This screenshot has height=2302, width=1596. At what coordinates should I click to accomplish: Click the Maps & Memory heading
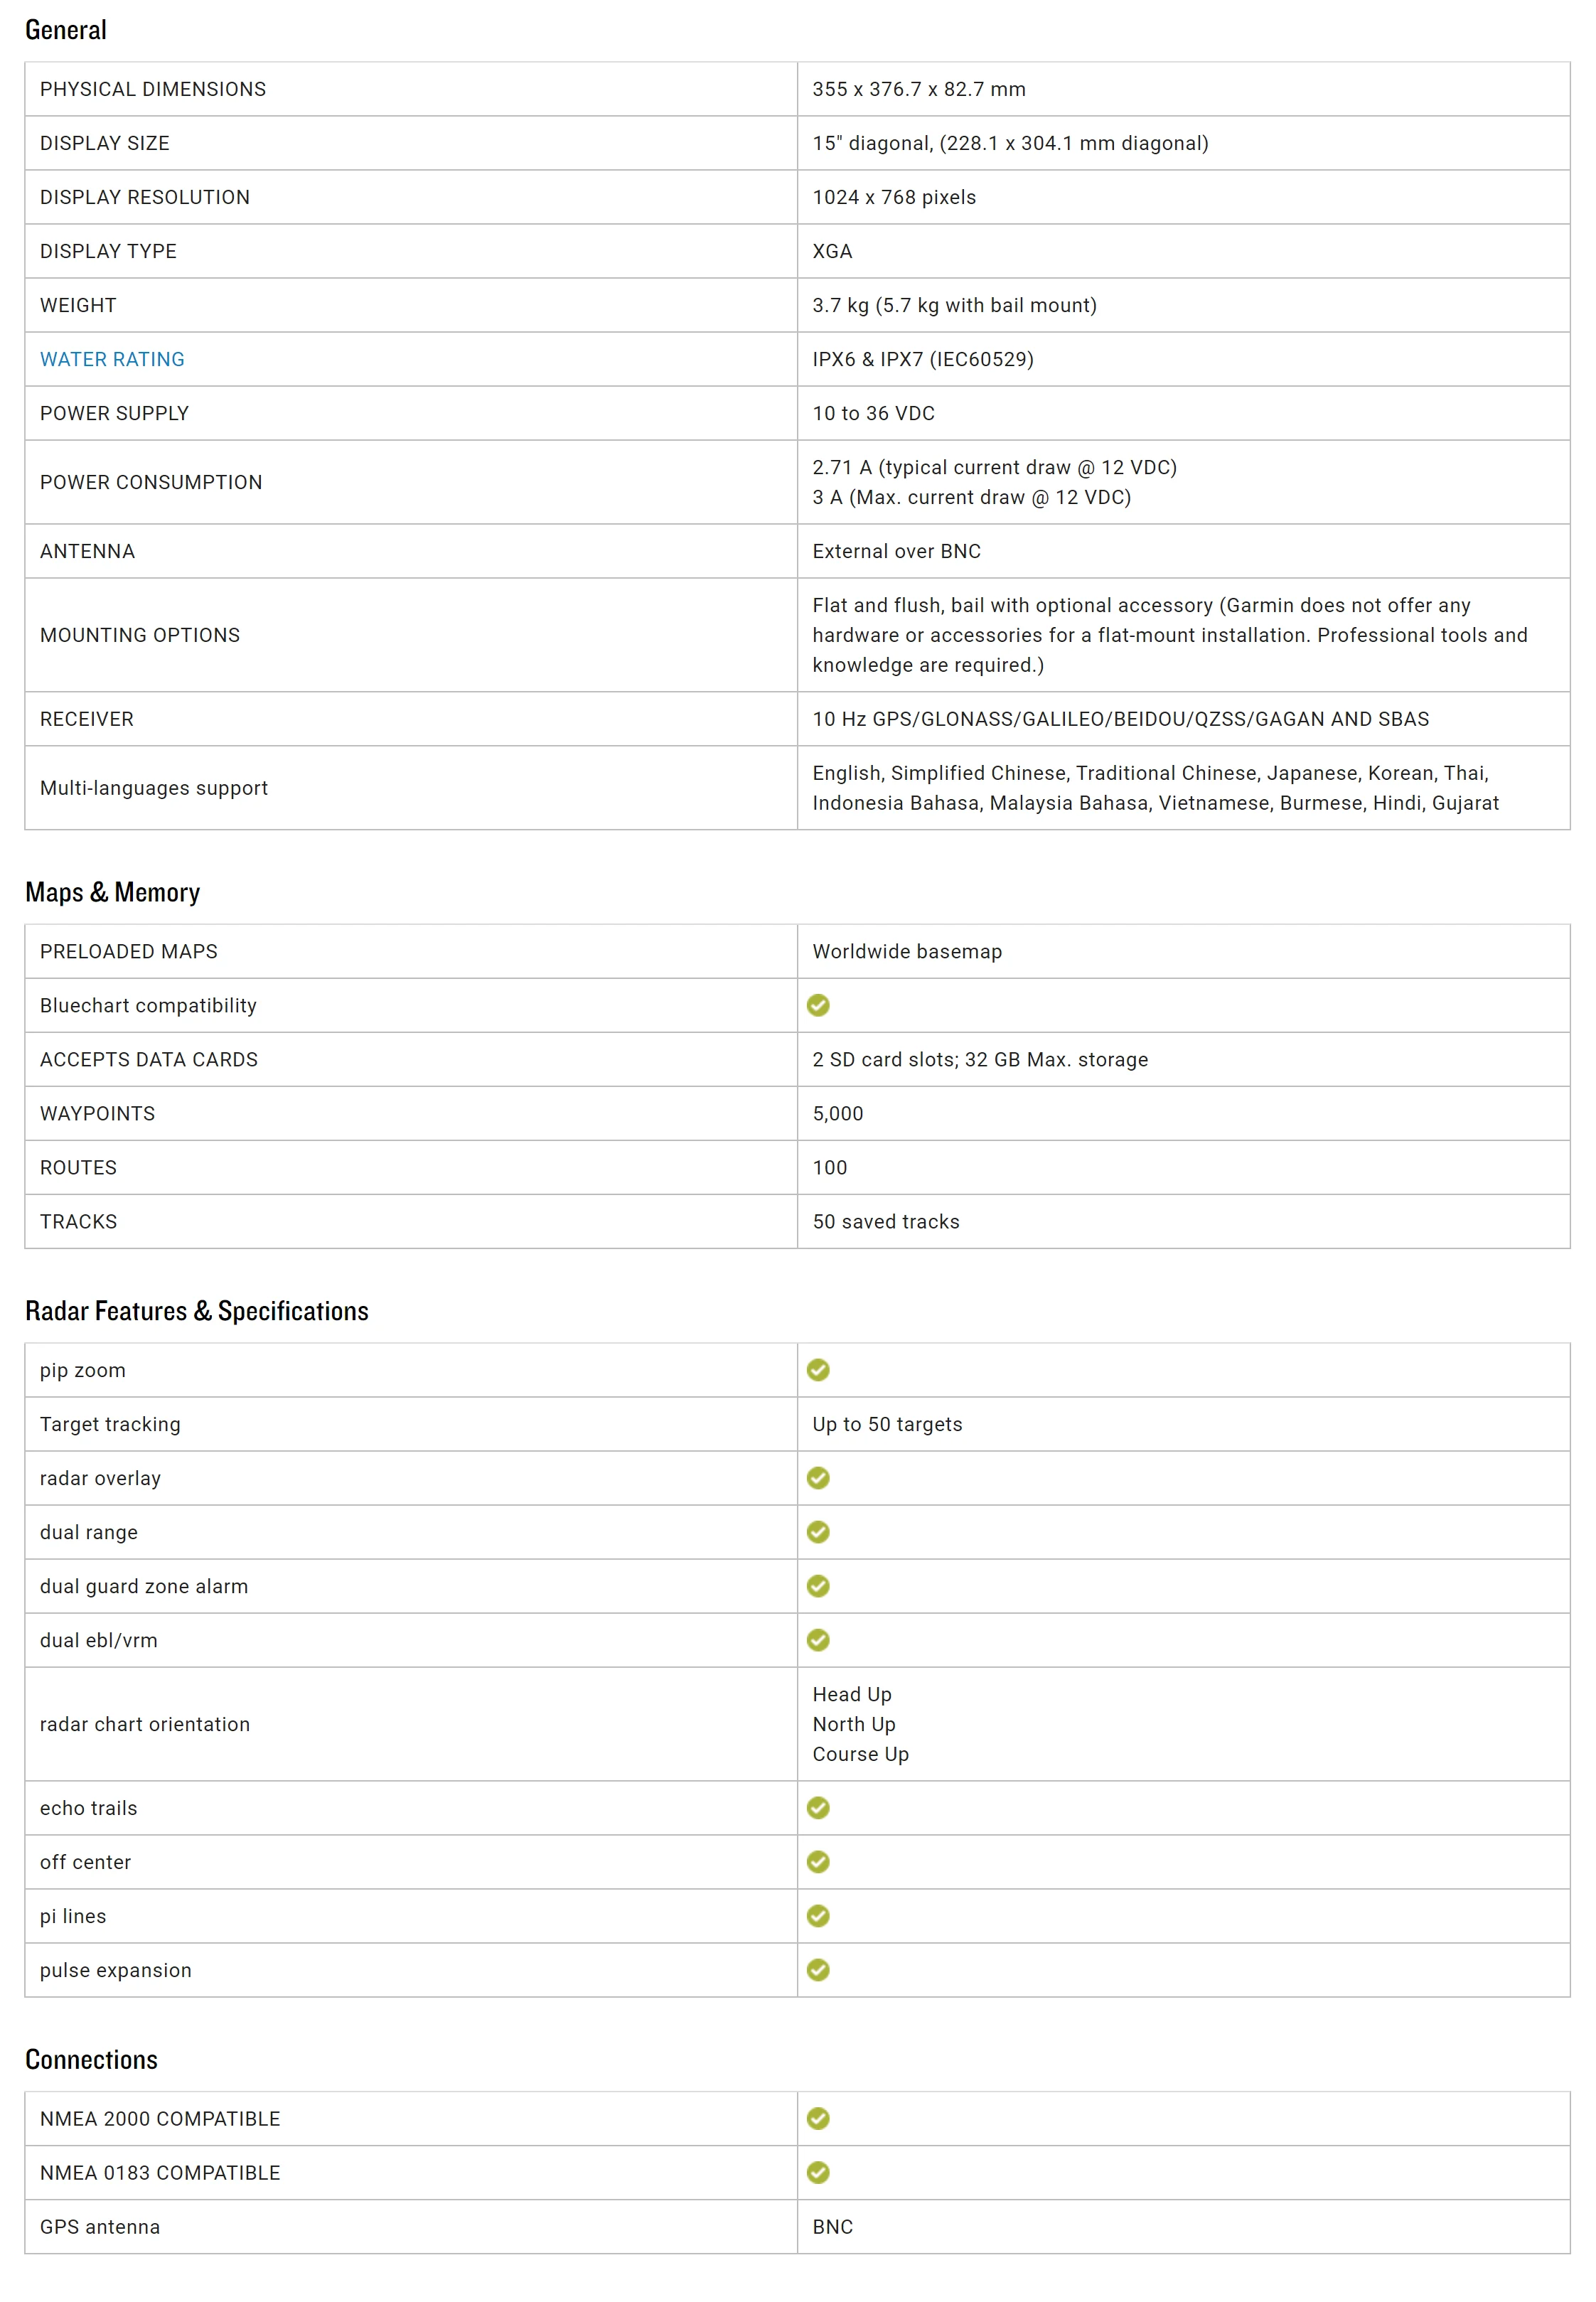tap(112, 892)
